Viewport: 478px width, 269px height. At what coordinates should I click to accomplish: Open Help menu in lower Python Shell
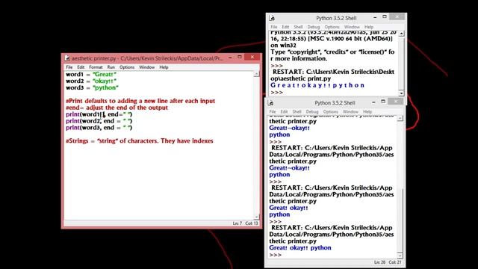coord(367,111)
